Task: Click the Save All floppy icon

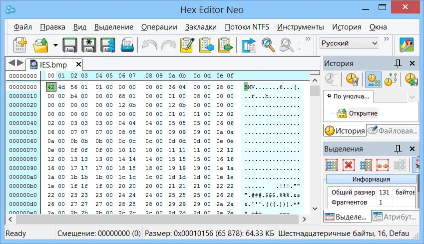Action: pos(107,45)
